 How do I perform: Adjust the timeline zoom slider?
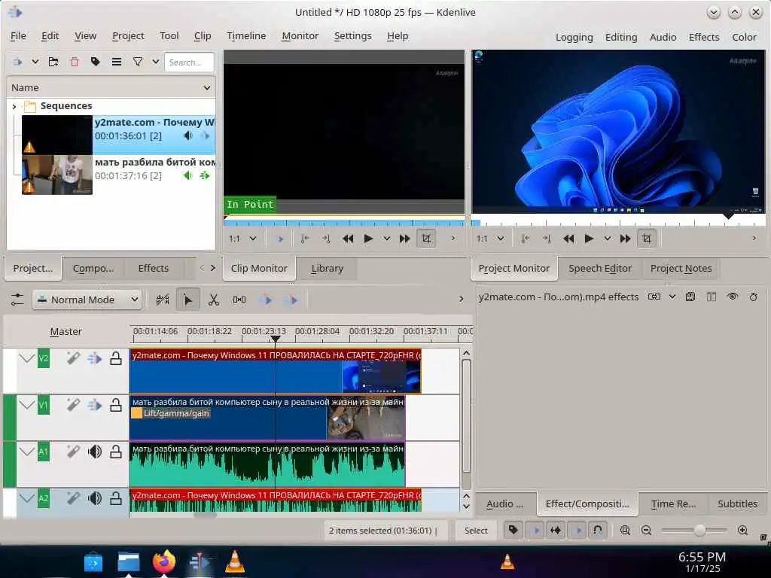693,531
